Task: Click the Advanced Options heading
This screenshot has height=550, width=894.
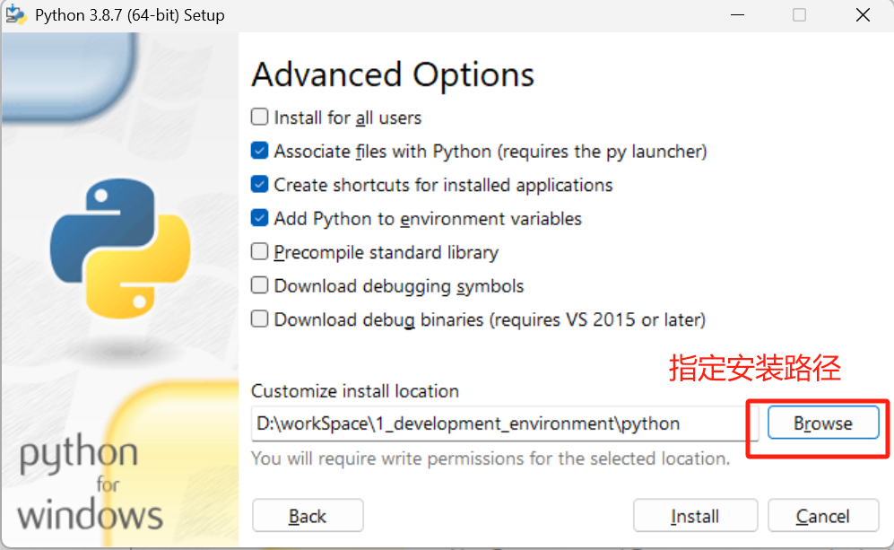Action: click(393, 75)
